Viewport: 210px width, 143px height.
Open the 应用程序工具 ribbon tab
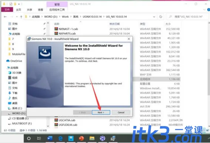[57, 10]
